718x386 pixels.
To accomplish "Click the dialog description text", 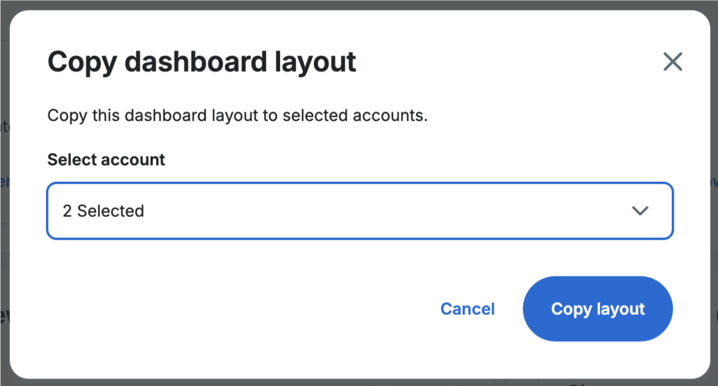I will coord(237,115).
